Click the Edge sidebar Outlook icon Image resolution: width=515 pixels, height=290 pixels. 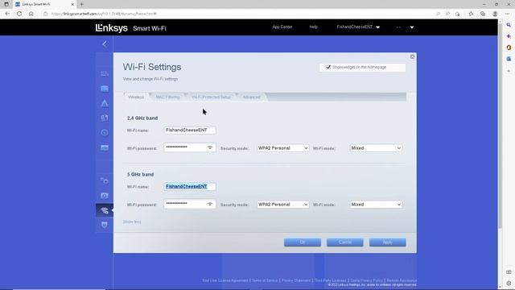point(509,59)
